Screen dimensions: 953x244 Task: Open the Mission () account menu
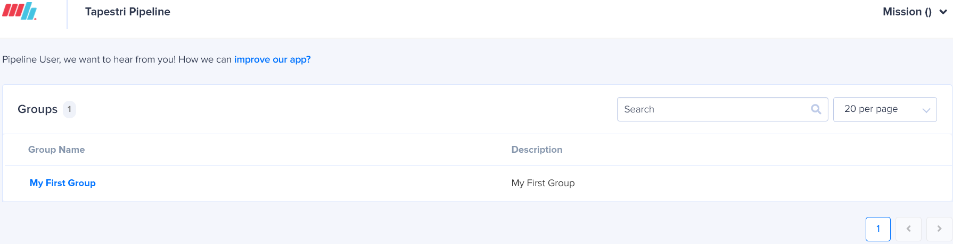[x=914, y=12]
